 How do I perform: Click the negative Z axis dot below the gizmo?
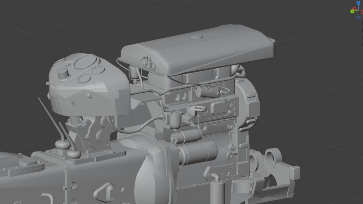pos(358,17)
